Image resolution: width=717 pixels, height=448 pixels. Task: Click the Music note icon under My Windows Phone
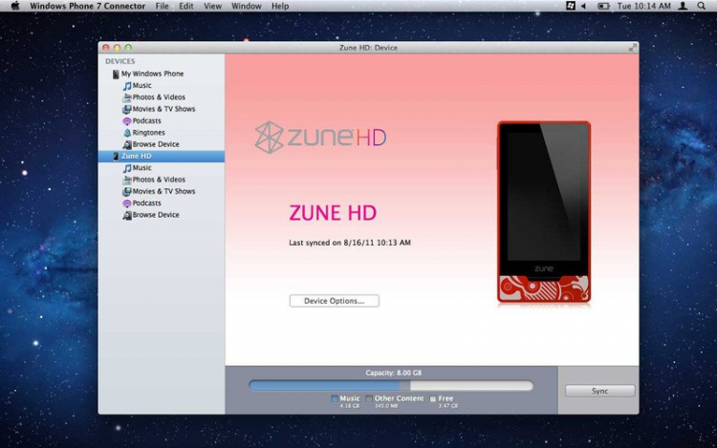point(127,86)
